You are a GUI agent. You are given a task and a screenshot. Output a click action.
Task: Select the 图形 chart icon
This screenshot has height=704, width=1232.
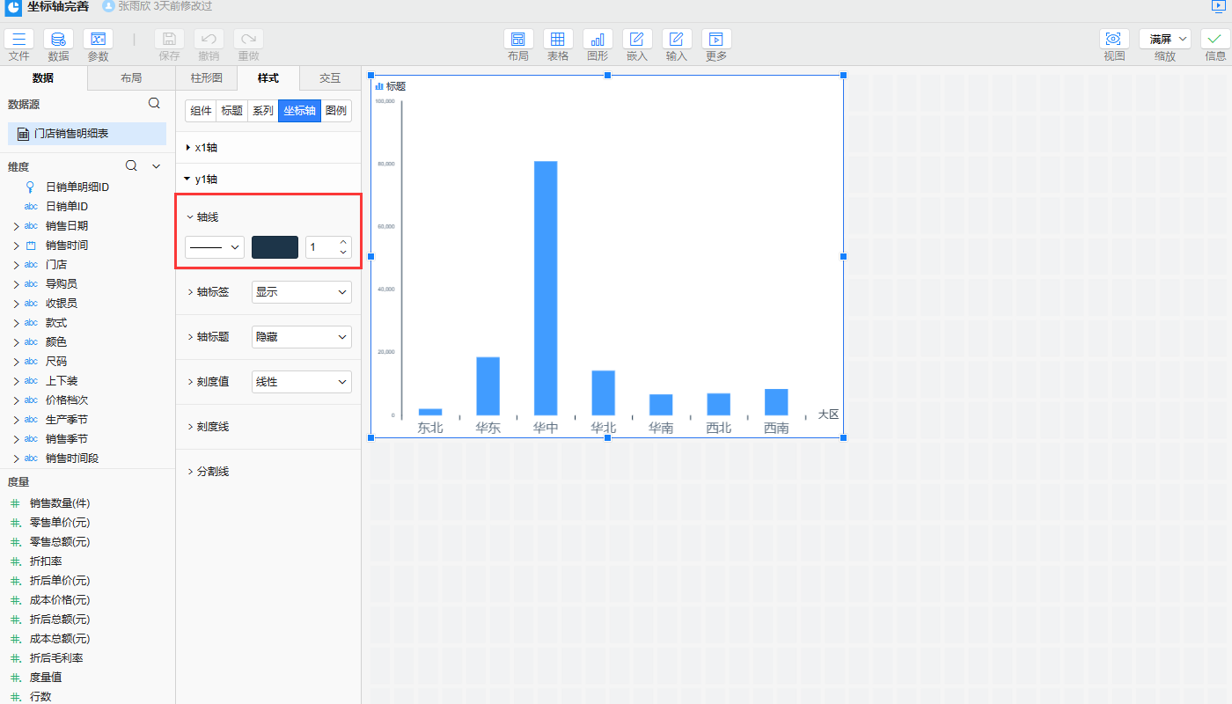(x=598, y=40)
